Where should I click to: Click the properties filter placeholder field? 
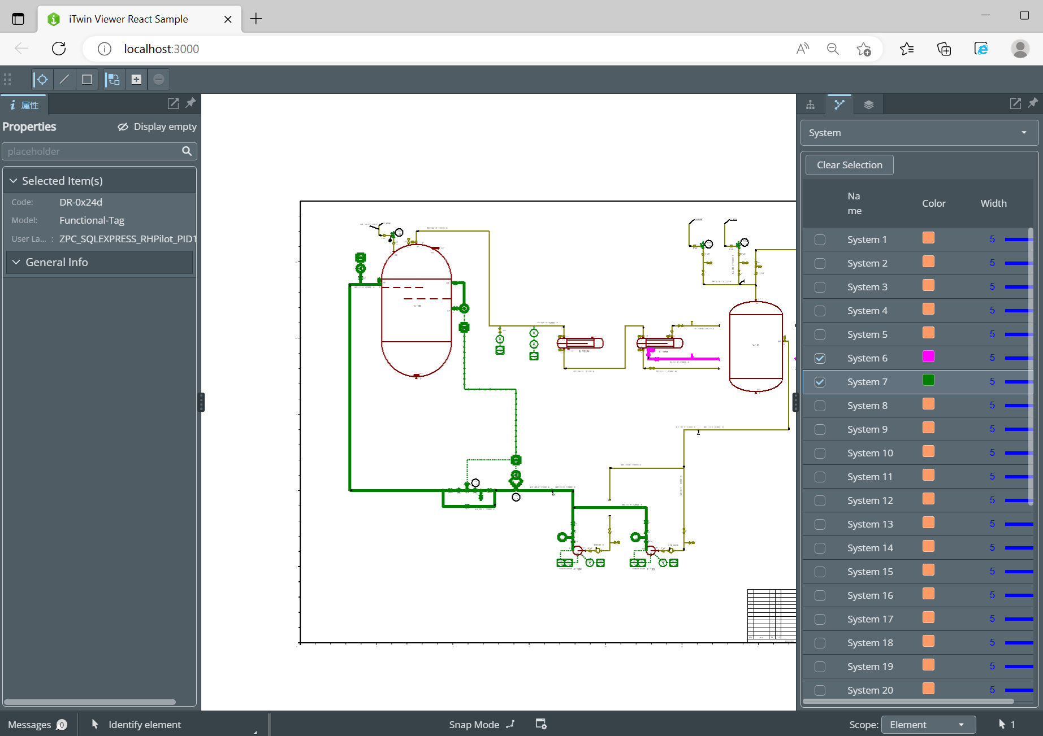point(90,151)
